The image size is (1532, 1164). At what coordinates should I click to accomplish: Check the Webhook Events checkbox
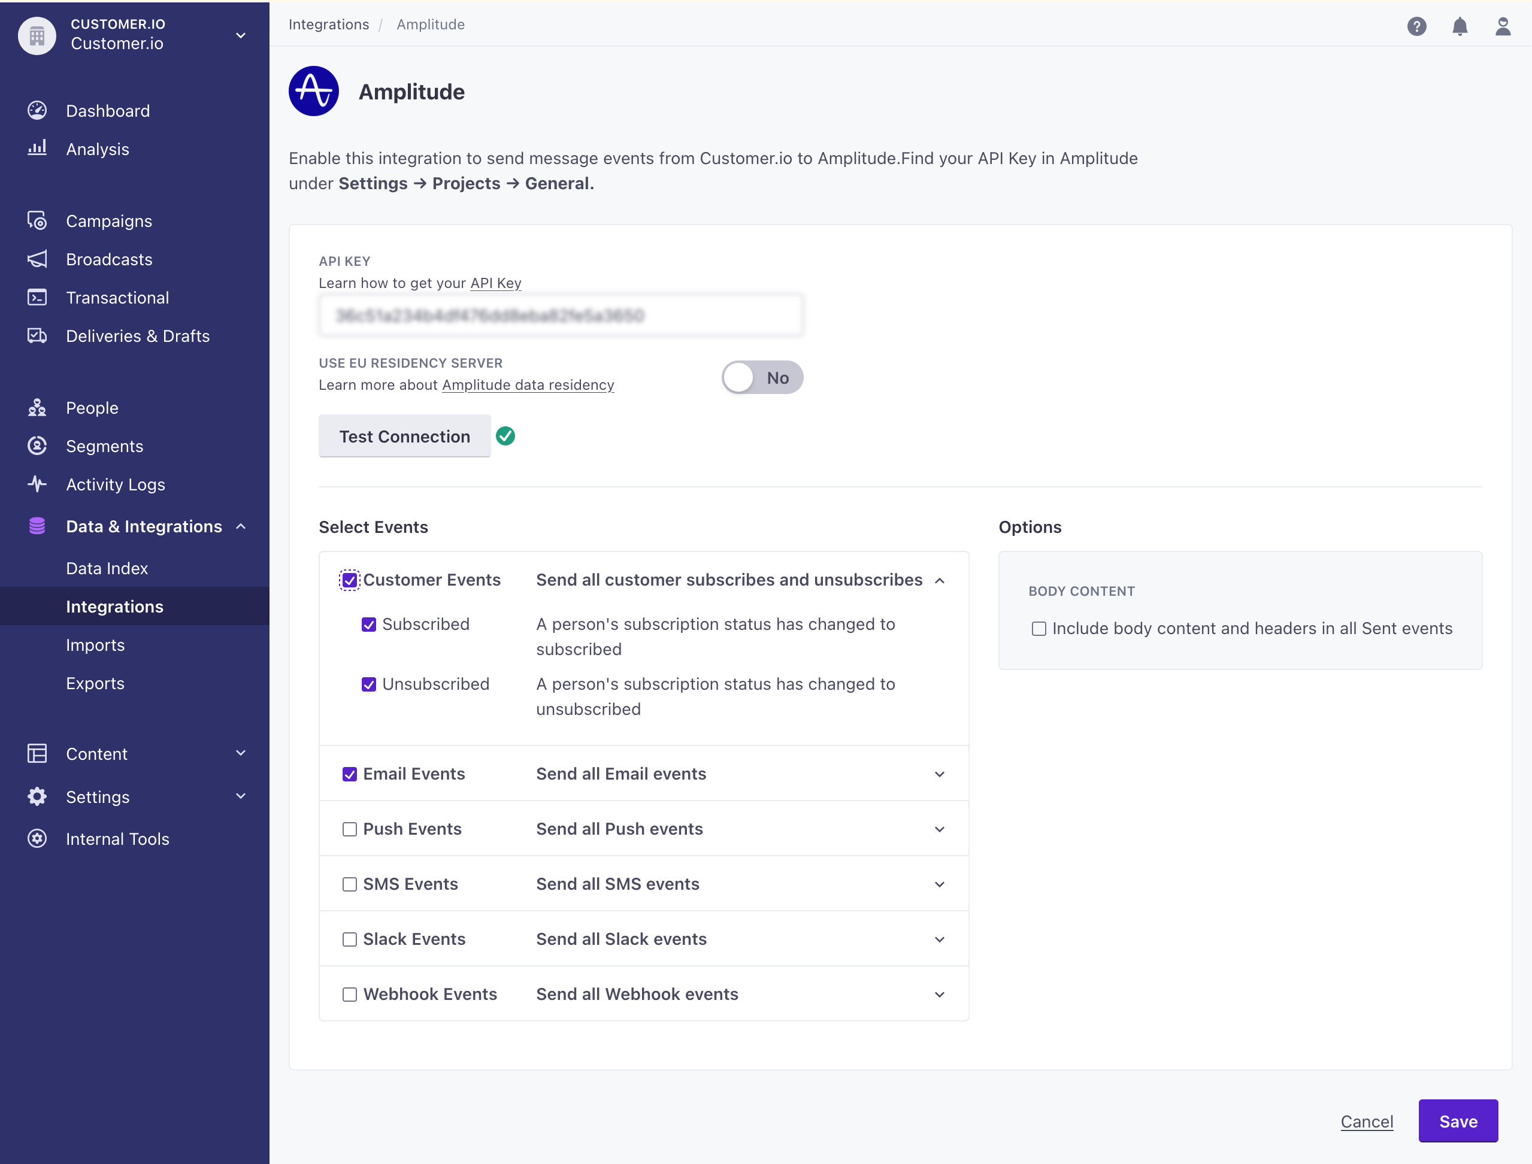click(349, 994)
